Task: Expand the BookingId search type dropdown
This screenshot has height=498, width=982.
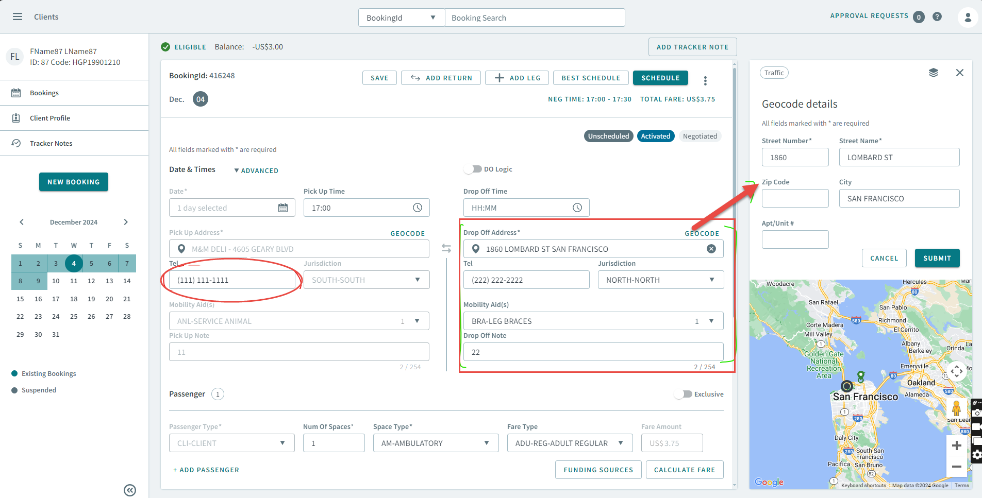Action: (401, 18)
